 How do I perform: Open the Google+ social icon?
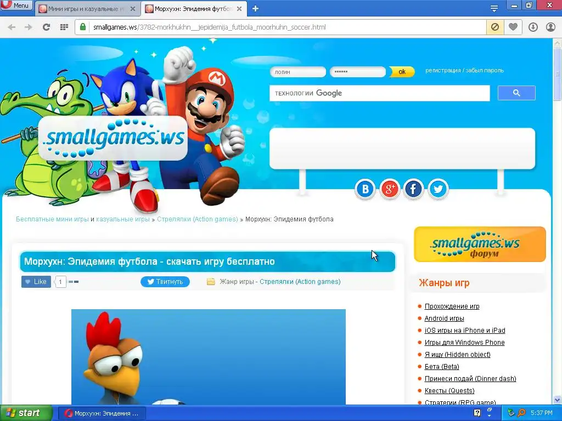(x=390, y=189)
